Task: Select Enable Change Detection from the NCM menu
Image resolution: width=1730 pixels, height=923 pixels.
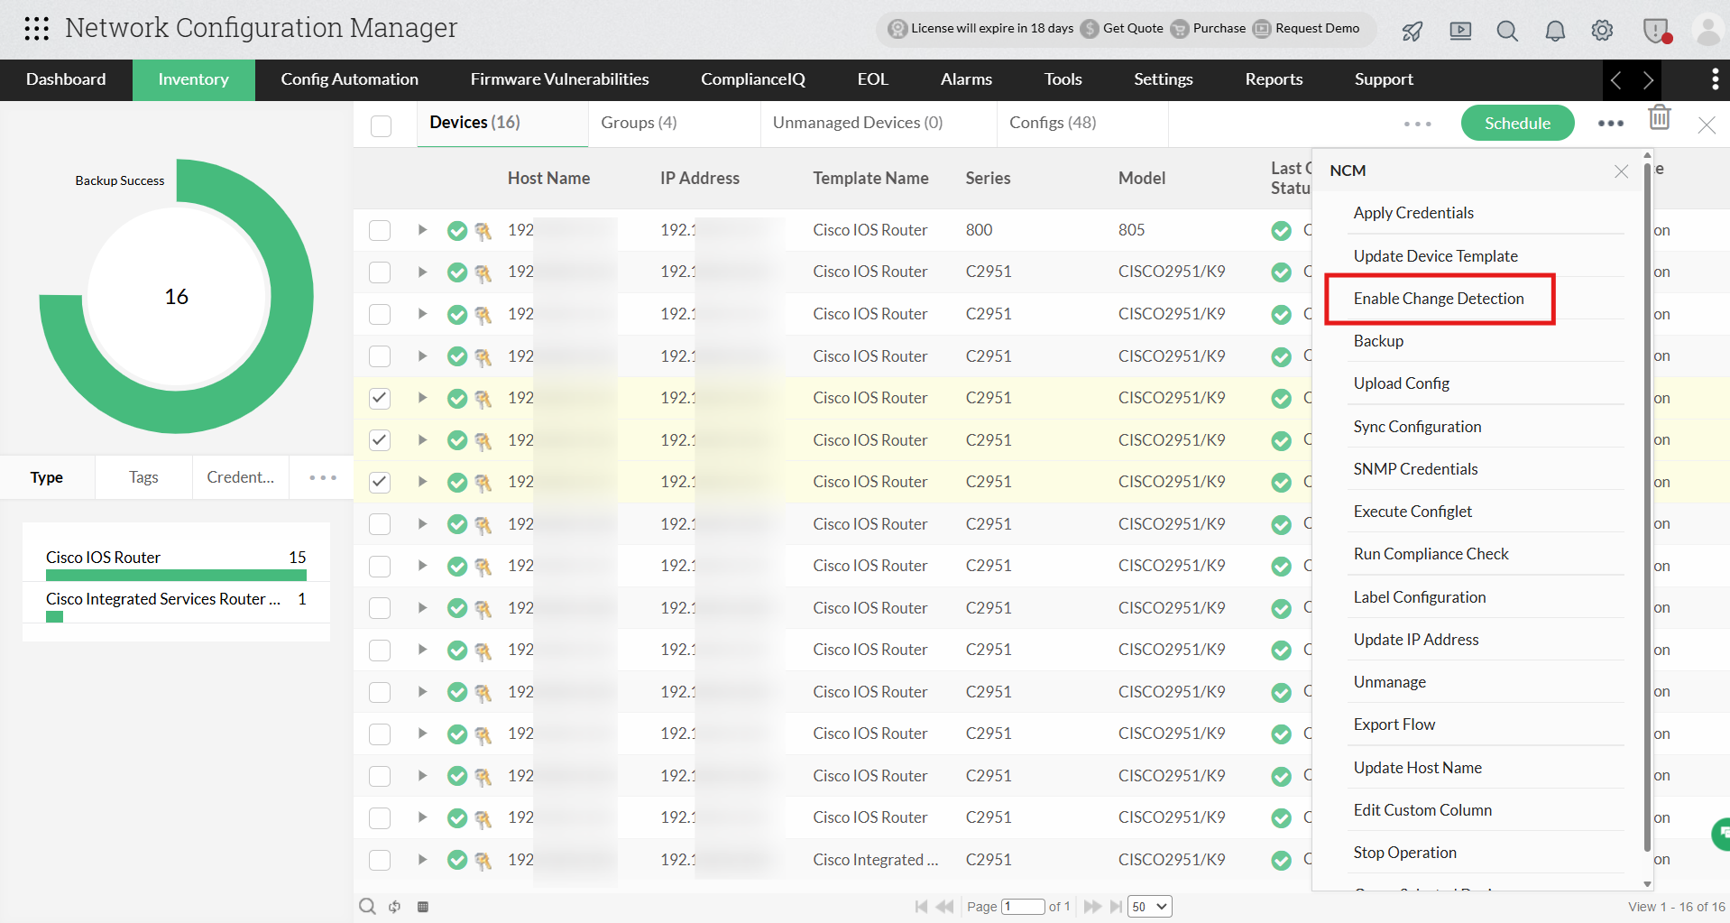Action: click(1439, 298)
